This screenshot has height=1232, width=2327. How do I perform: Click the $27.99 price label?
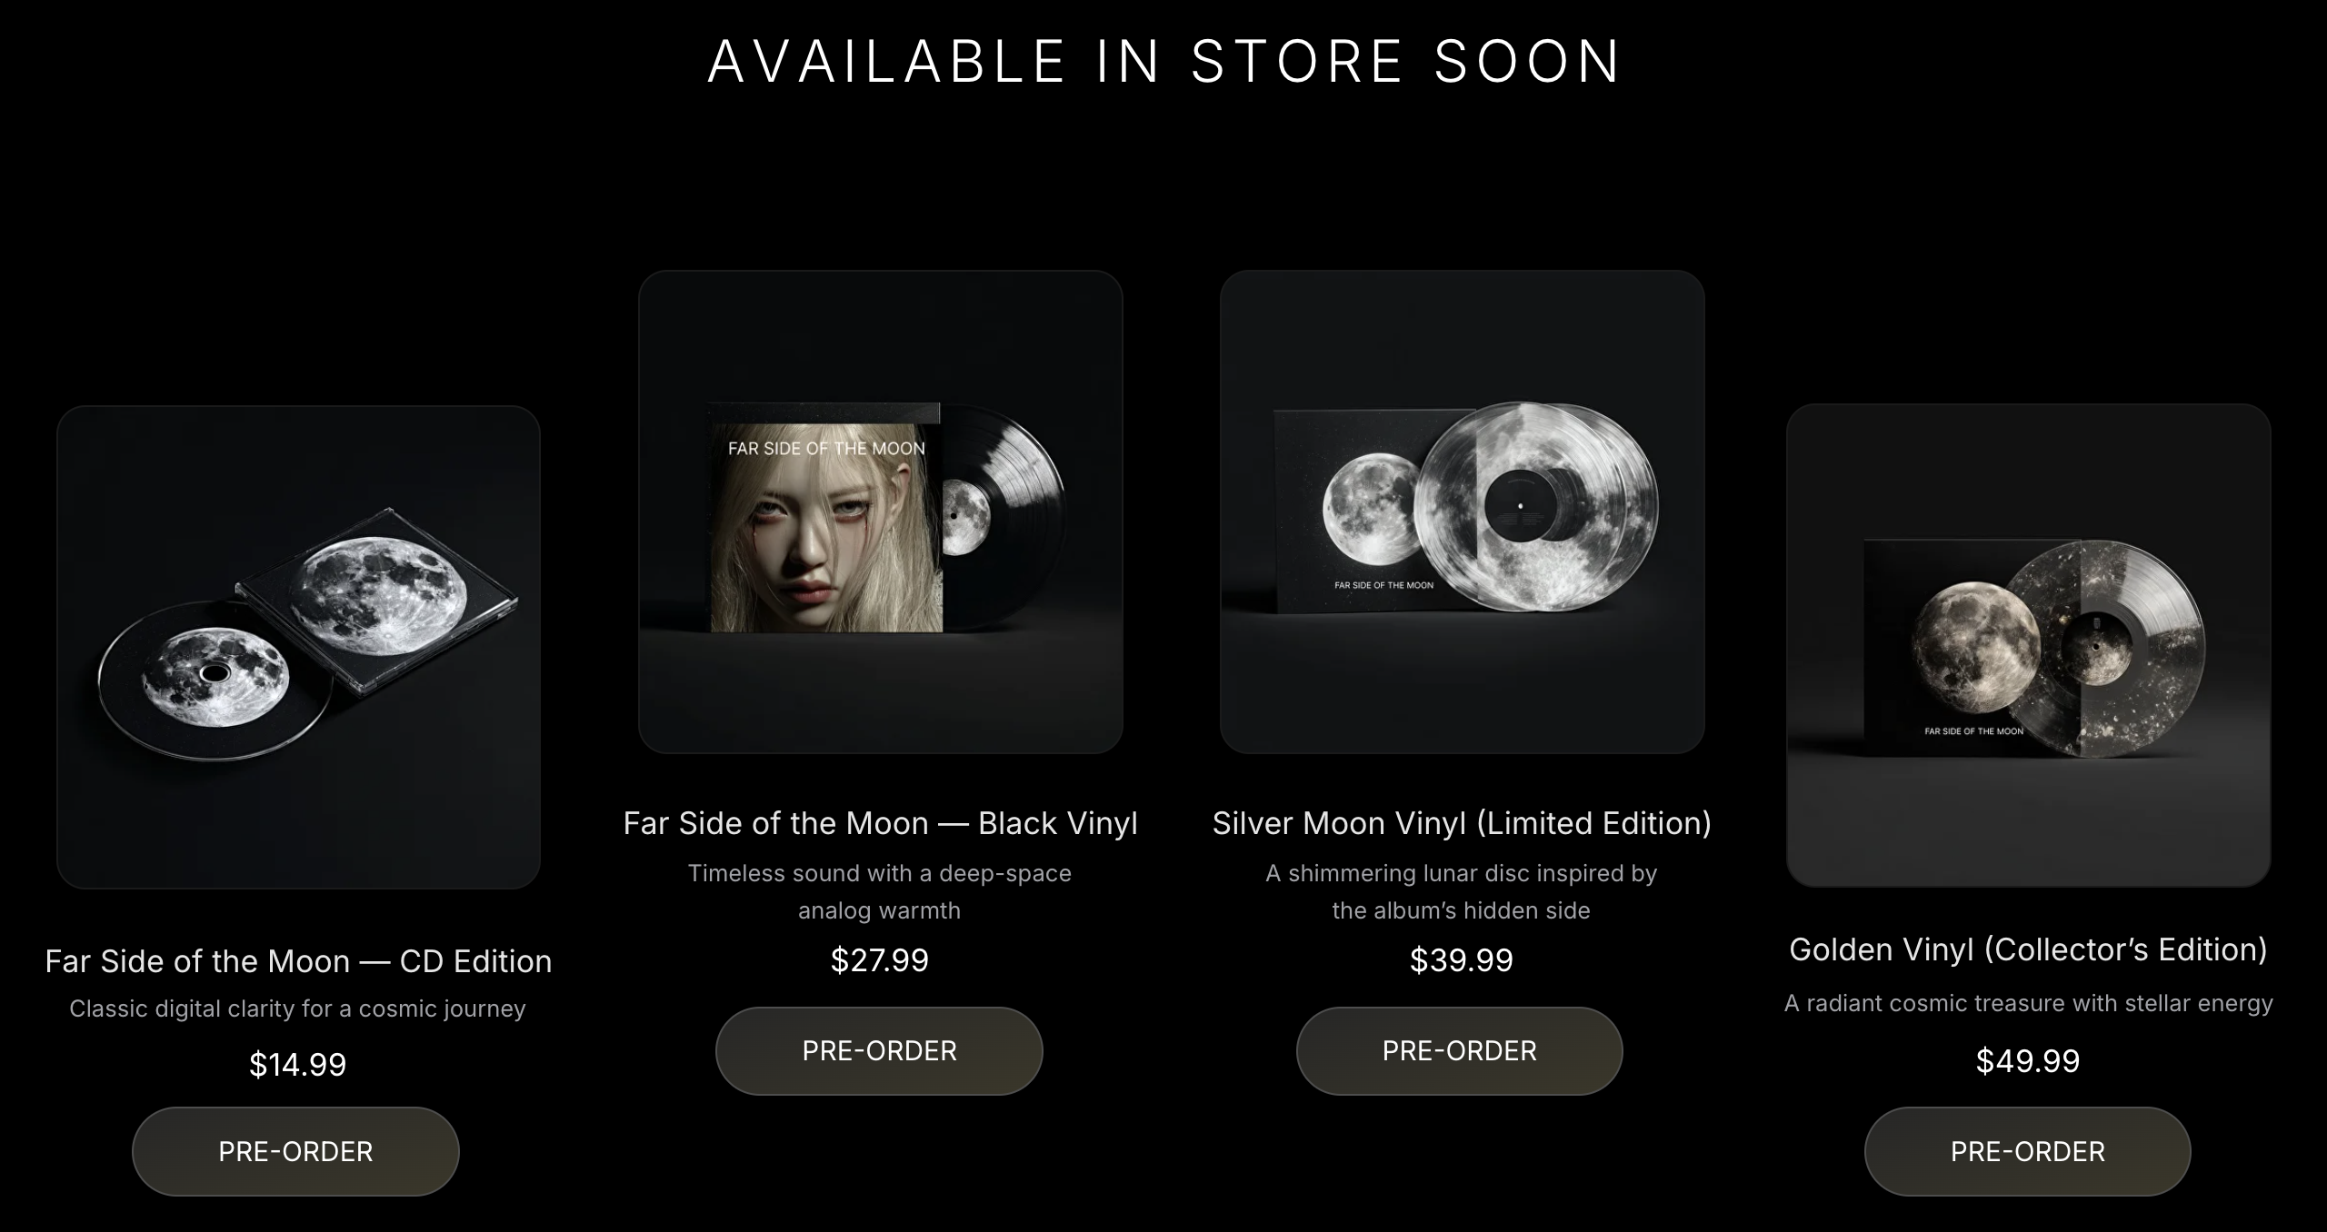point(880,960)
